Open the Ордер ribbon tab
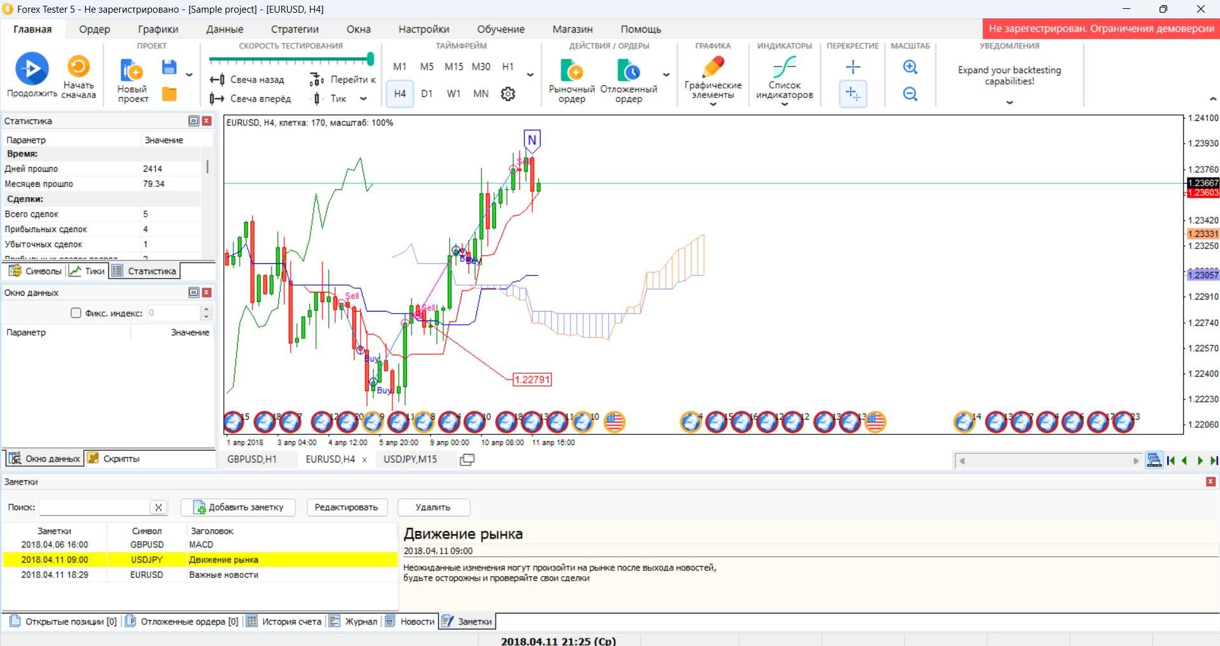Viewport: 1220px width, 646px height. point(94,29)
